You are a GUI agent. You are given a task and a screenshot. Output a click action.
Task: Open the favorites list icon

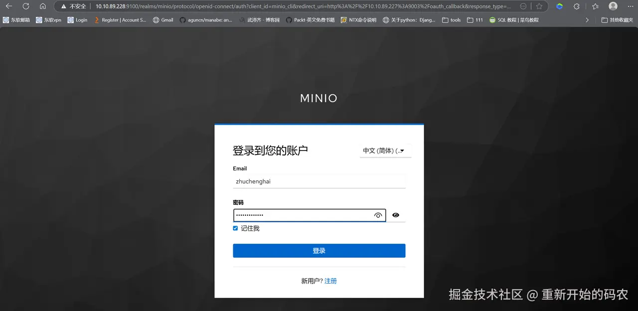pos(596,6)
